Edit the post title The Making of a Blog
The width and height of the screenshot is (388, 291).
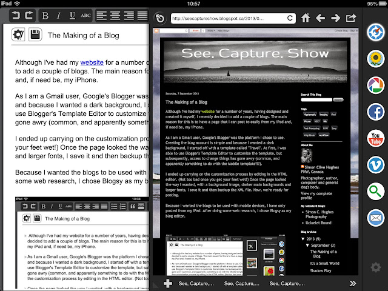84,35
